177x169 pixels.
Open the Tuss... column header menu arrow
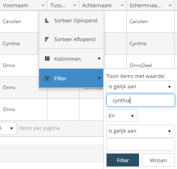coord(75,5)
